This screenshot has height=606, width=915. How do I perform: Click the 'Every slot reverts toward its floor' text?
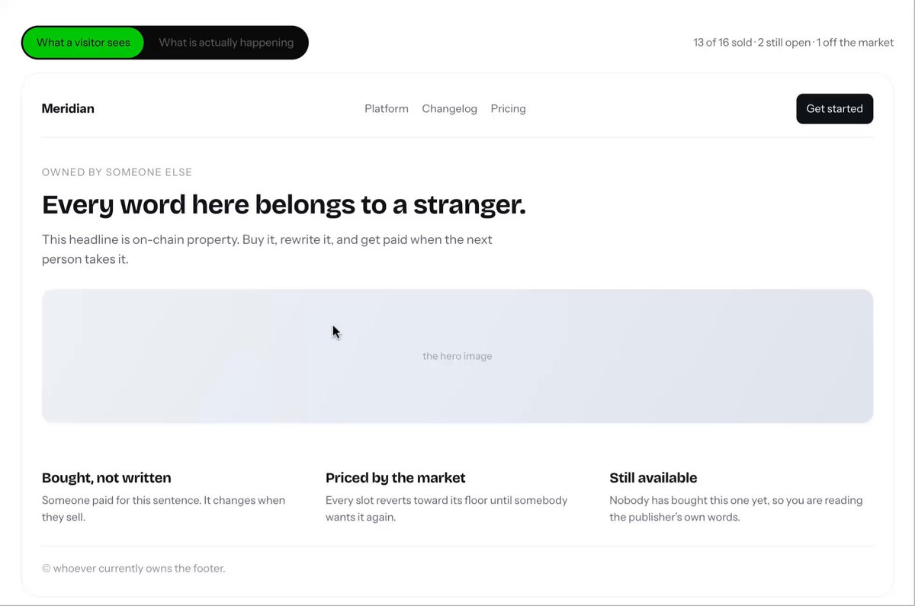[x=447, y=508]
